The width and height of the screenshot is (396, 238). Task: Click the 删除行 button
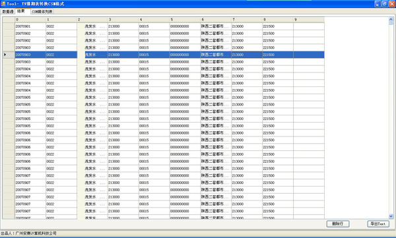(x=338, y=223)
